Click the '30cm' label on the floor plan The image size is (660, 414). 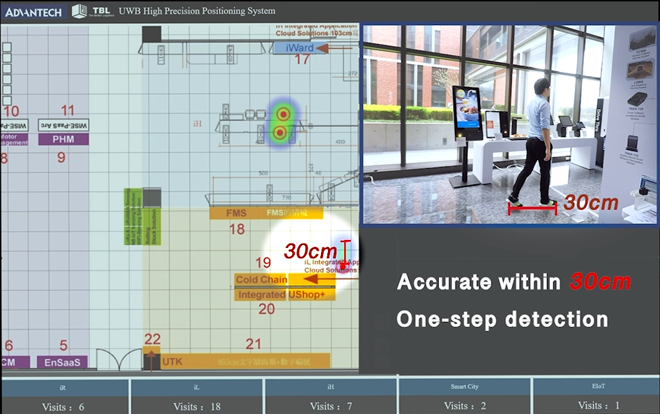[310, 251]
